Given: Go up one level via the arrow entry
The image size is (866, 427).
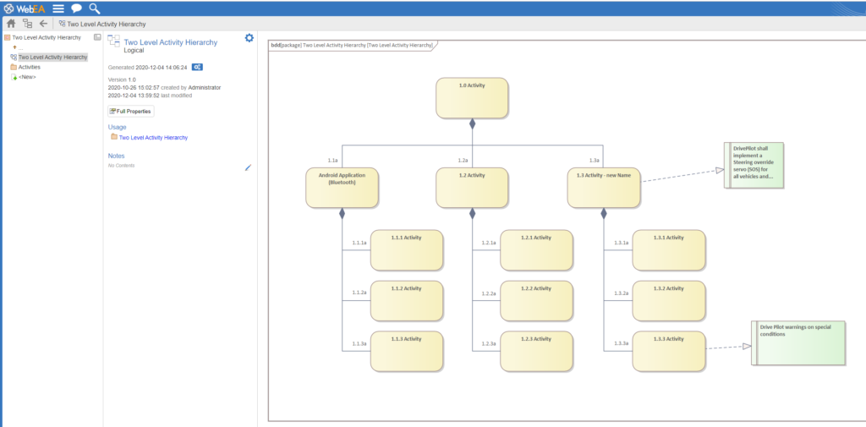Looking at the screenshot, I should [17, 47].
